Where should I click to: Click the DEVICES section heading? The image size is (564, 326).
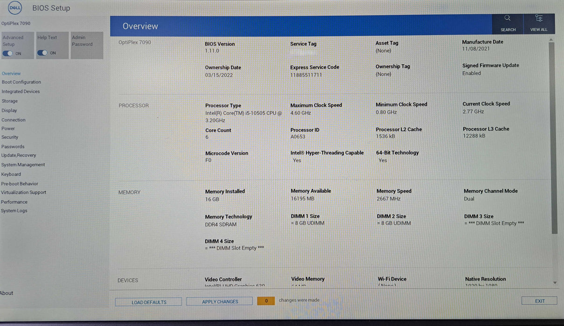tap(128, 280)
